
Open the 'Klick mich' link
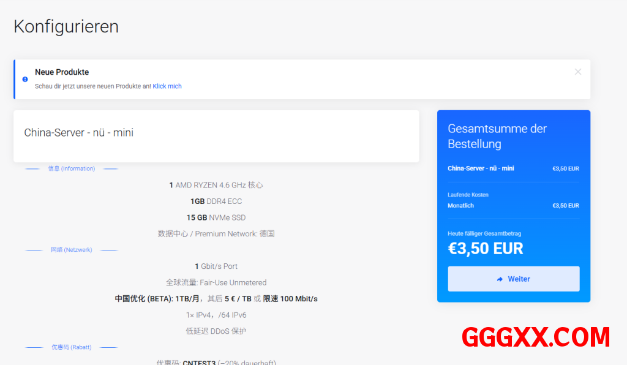point(167,86)
